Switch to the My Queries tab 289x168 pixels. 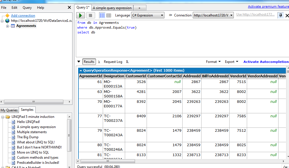click(x=9, y=110)
